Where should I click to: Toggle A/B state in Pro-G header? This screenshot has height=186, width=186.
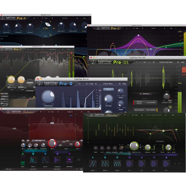point(87,84)
